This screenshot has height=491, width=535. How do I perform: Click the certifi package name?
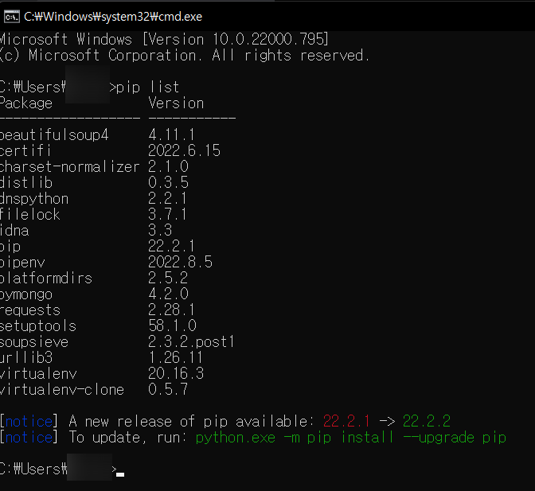click(25, 150)
